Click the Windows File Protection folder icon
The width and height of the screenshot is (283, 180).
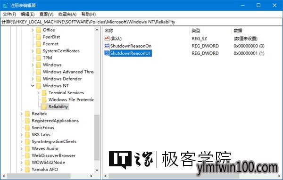click(x=44, y=100)
